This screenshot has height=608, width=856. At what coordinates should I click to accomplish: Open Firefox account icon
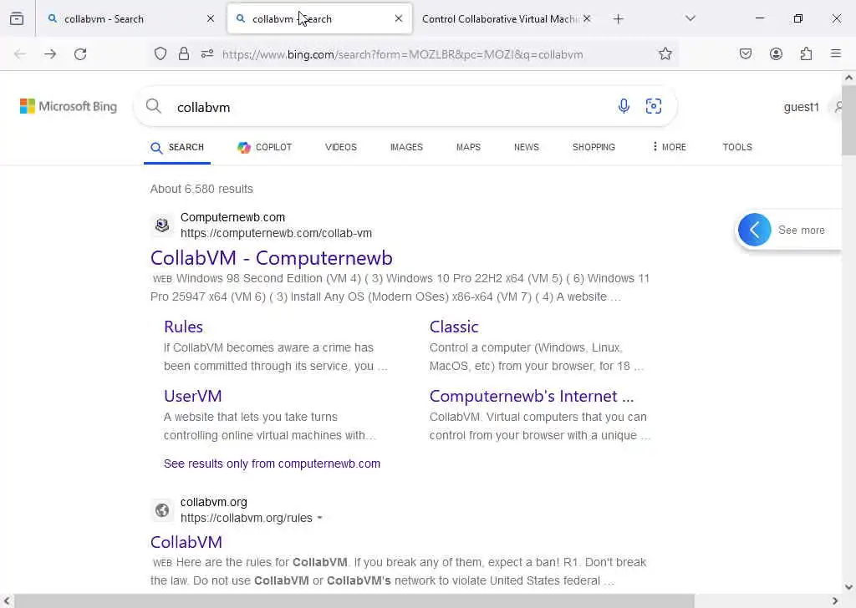click(x=776, y=53)
